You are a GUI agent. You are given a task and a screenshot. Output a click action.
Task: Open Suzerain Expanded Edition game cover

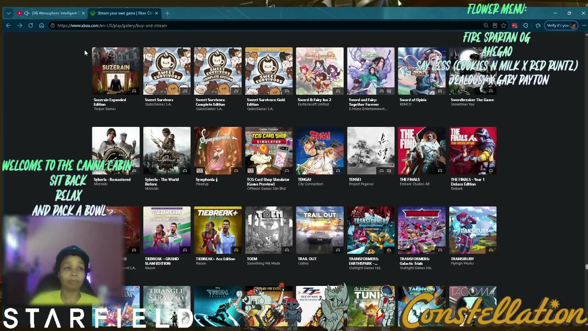tap(116, 71)
